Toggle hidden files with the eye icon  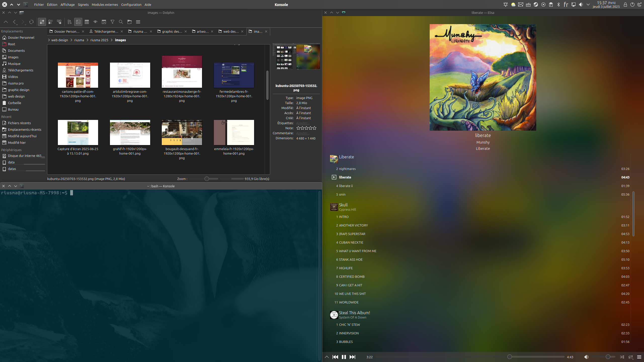[x=95, y=22]
